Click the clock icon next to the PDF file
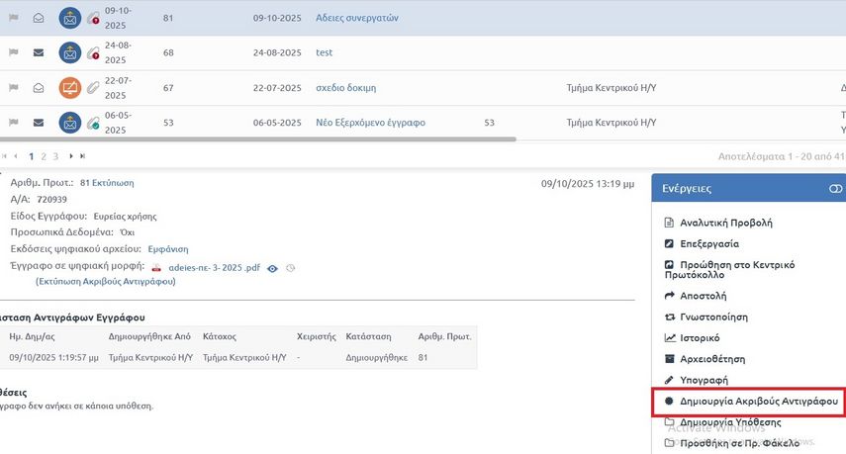The height and width of the screenshot is (454, 846). 290,268
